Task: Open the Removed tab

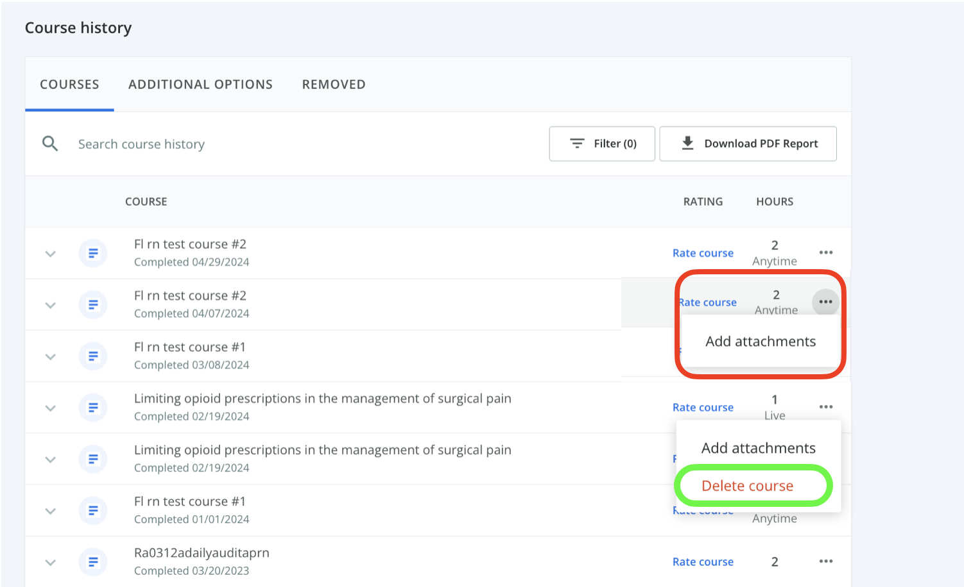Action: [334, 85]
